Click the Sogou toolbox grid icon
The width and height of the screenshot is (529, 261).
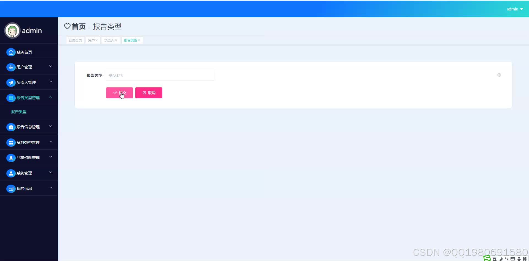(525, 259)
